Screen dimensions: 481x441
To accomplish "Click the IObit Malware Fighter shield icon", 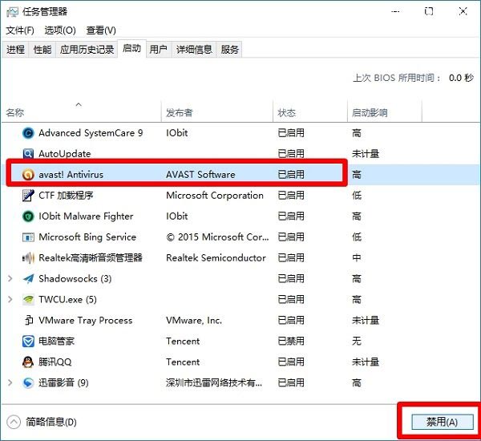I will 28,216.
